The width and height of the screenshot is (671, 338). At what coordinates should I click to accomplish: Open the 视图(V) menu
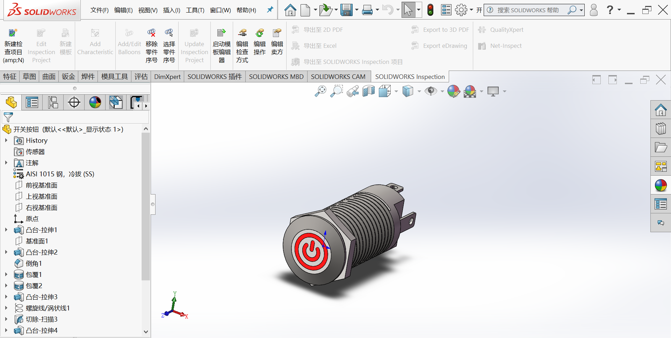click(x=148, y=10)
